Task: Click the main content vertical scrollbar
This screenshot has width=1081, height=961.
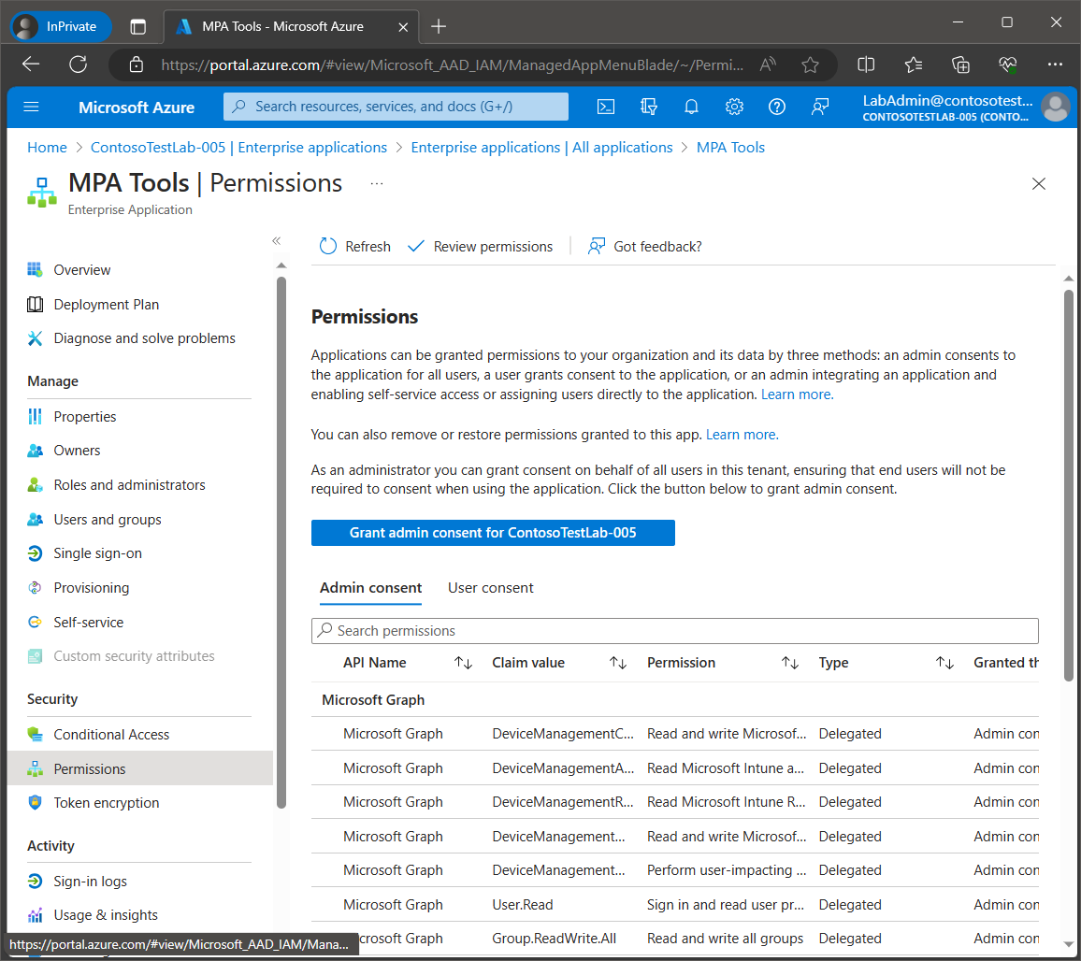Action: tap(1068, 485)
